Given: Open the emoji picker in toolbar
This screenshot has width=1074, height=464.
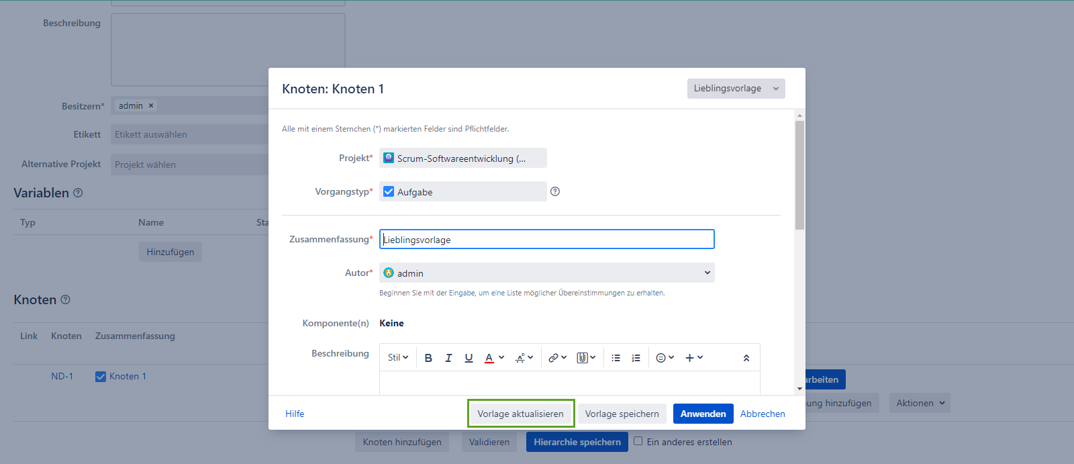Looking at the screenshot, I should point(665,358).
